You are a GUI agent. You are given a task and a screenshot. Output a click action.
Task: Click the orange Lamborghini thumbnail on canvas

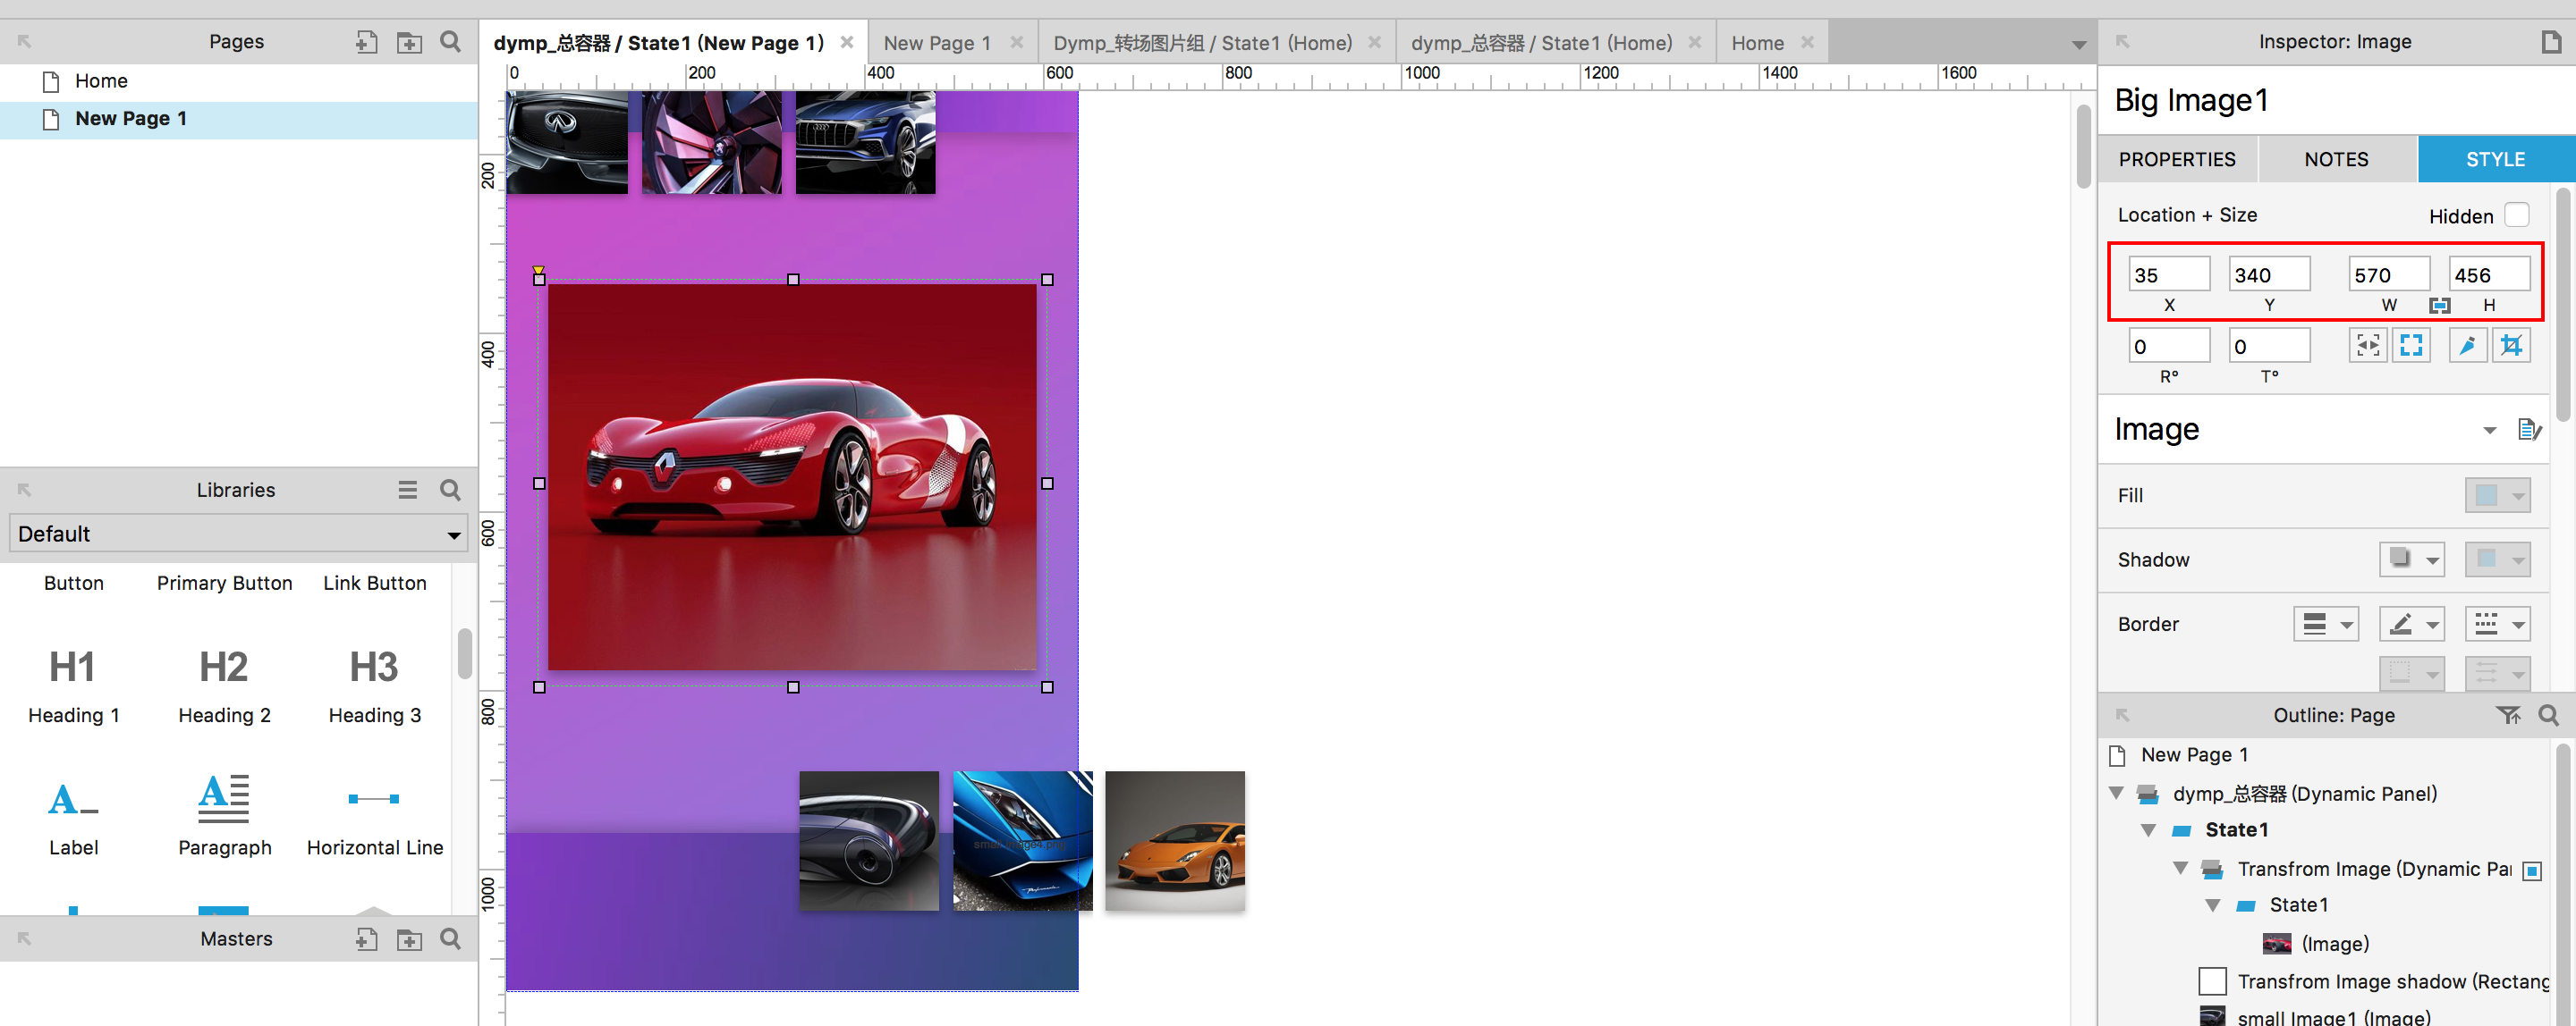(1174, 840)
